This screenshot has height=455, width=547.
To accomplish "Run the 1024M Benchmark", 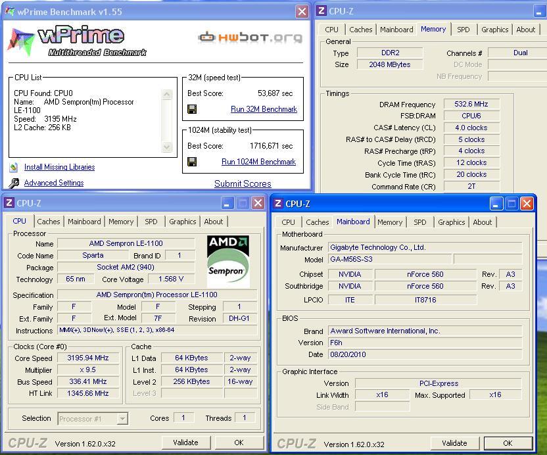I will click(258, 162).
